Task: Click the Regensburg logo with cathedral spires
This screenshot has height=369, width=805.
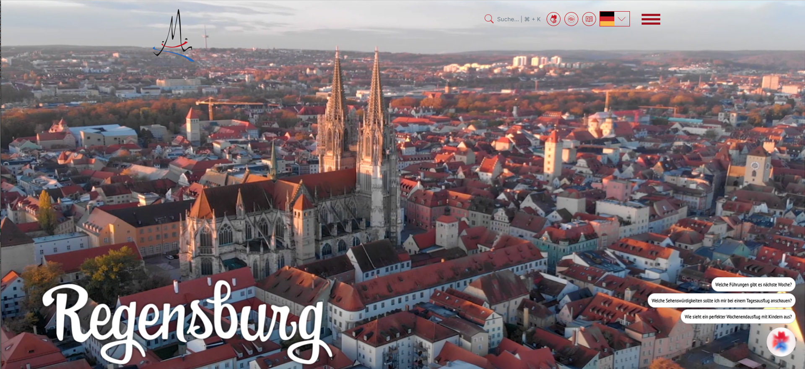Action: tap(174, 36)
